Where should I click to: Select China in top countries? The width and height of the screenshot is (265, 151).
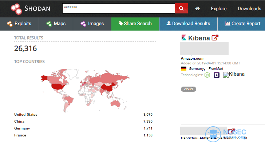(19, 122)
